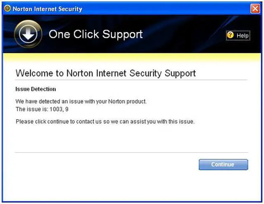Click the Norton logo icon in title bar
The image size is (264, 204).
(7, 9)
